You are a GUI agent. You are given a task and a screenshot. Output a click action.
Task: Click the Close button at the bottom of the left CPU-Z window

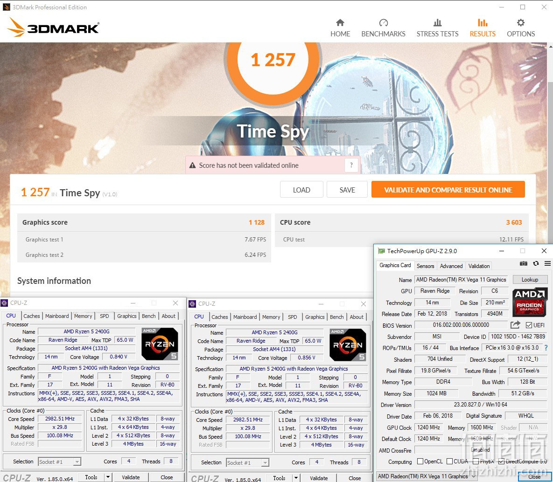click(167, 477)
